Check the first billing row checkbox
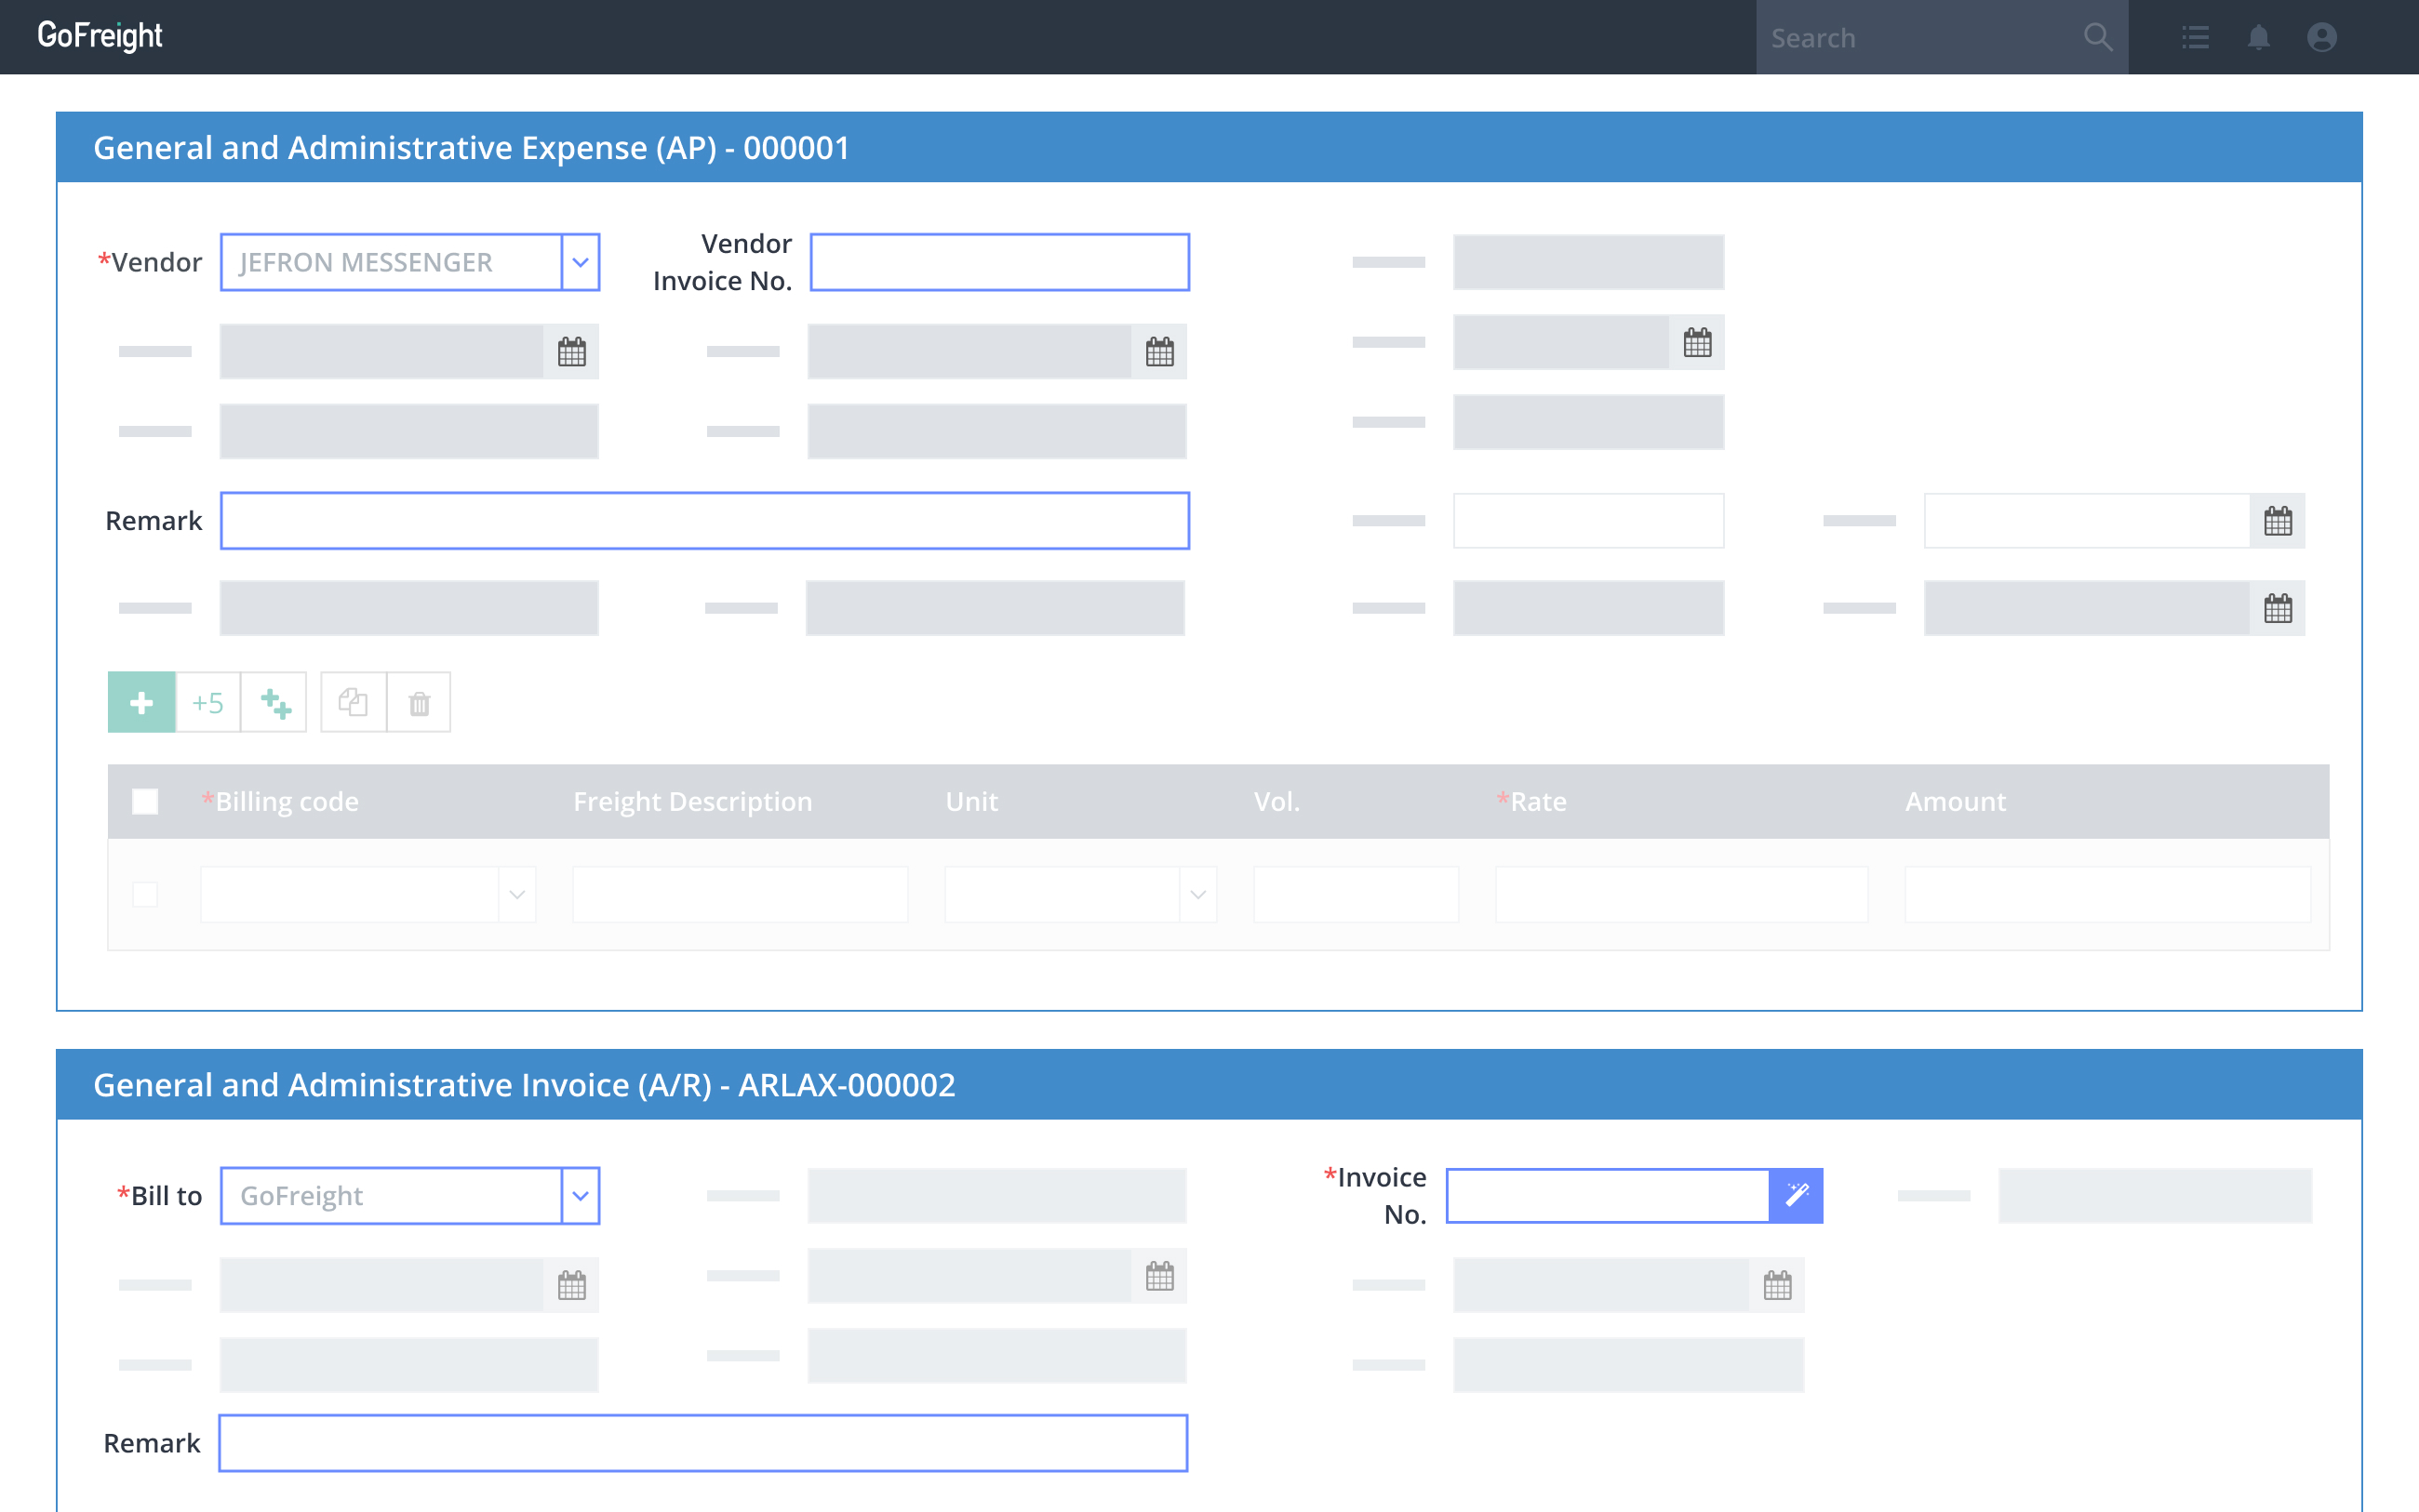The image size is (2419, 1512). [x=145, y=894]
